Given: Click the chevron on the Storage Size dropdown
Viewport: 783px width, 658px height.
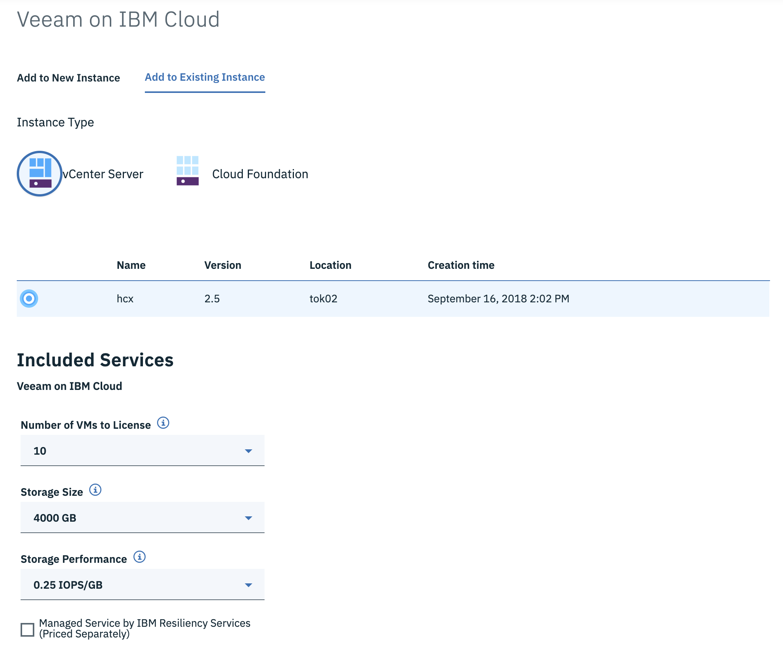Looking at the screenshot, I should [x=249, y=518].
